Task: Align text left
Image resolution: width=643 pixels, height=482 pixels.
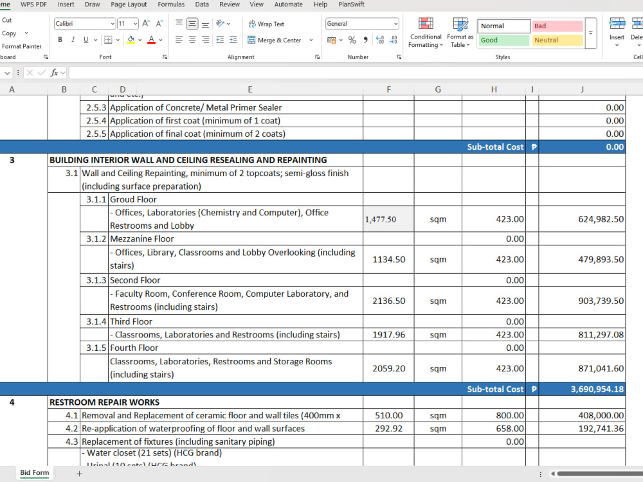Action: click(x=179, y=40)
